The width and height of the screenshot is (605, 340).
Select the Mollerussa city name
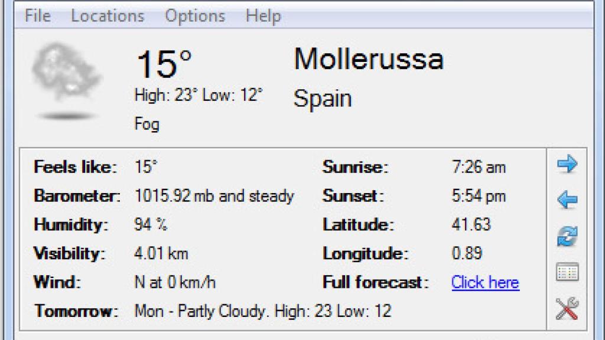[369, 60]
